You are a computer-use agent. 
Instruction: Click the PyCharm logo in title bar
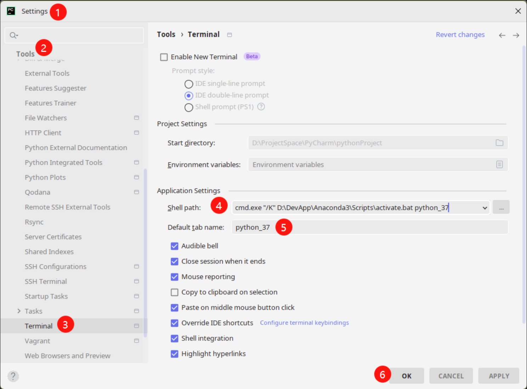(11, 11)
